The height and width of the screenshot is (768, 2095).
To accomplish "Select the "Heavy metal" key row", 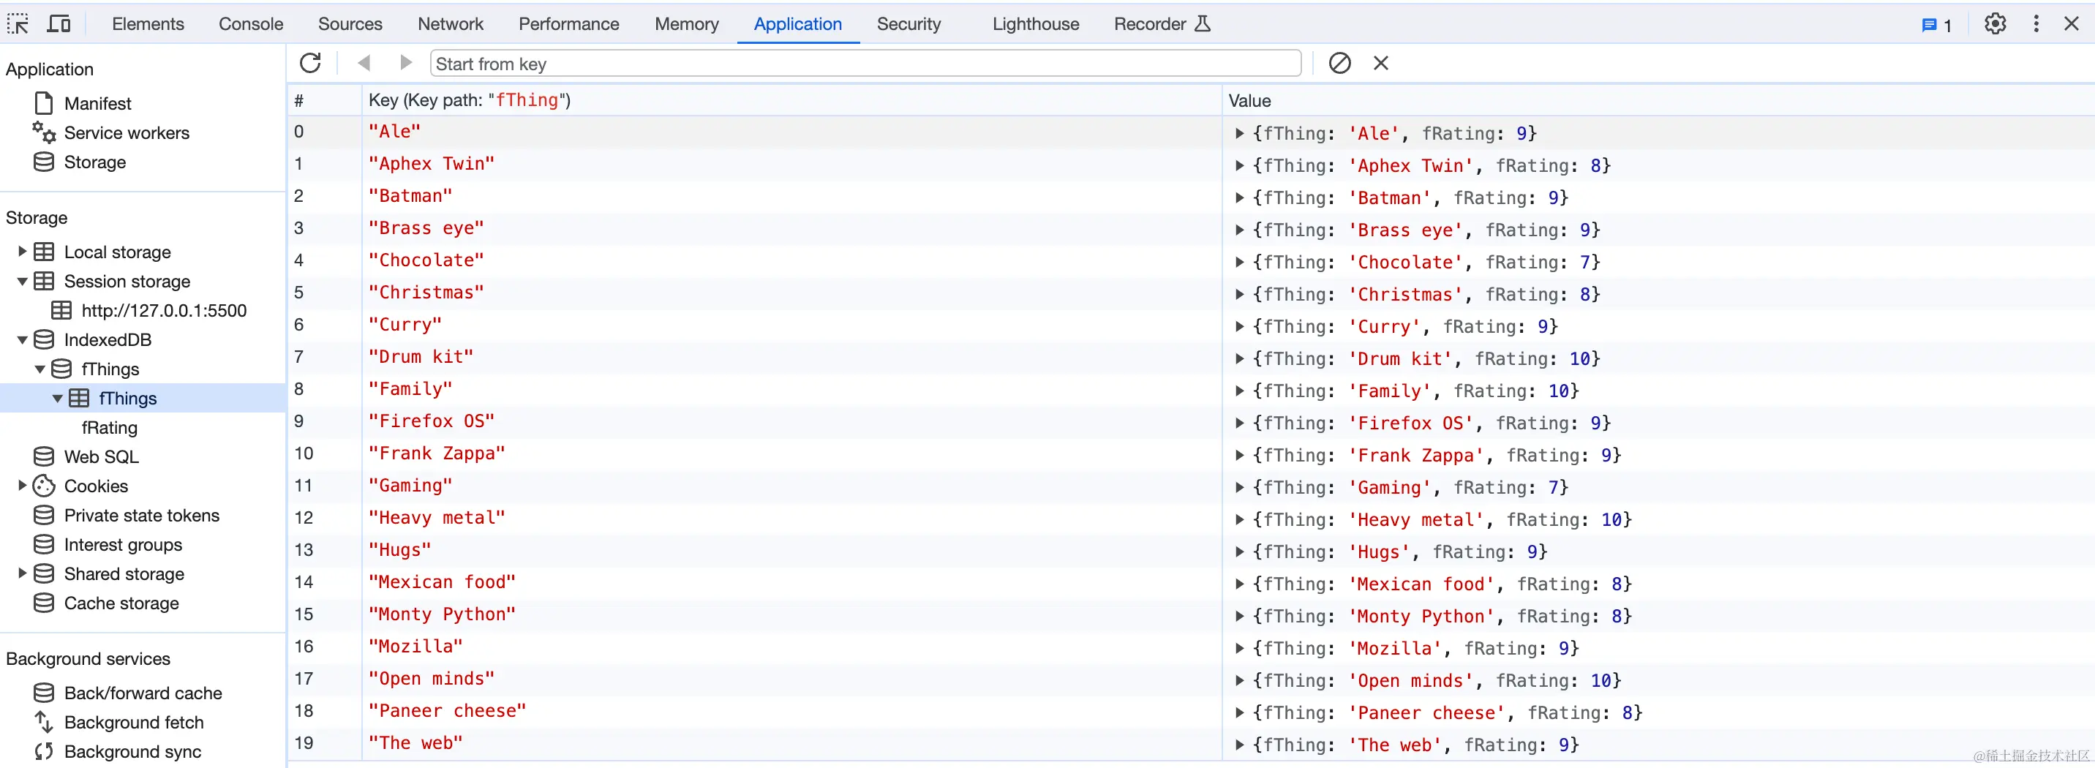I will click(x=437, y=517).
